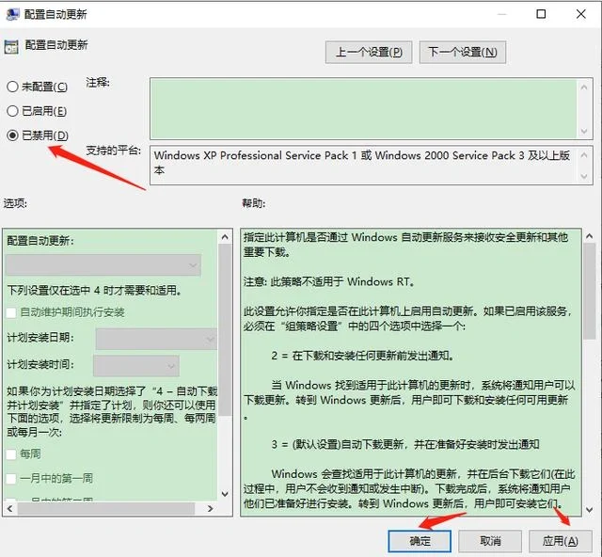Screen dimensions: 602x557
Task: Click the 下列设置仅在选中 4 时才需要和适用 text
Action: point(94,291)
